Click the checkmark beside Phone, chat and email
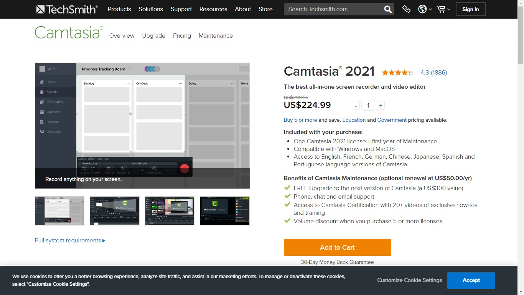This screenshot has height=295, width=524. click(287, 196)
